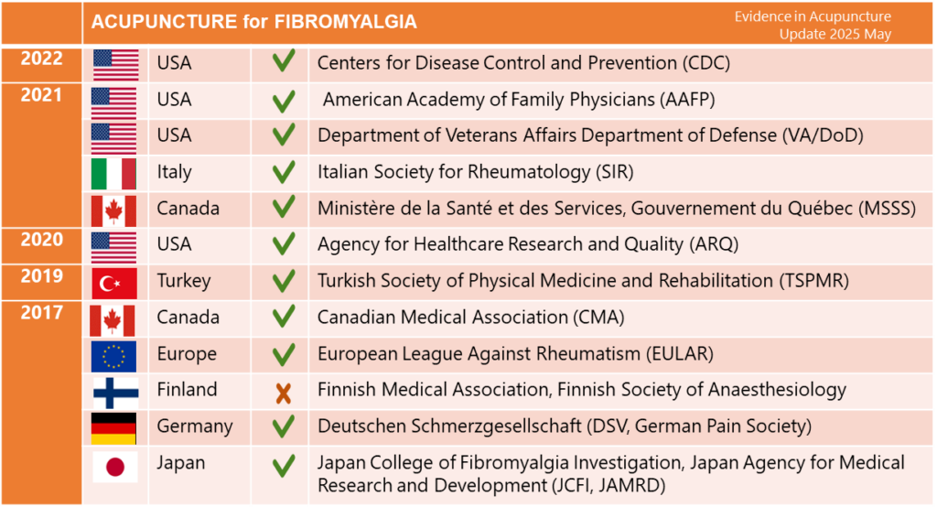Click the Canada flag in MSSS row

pos(113,211)
